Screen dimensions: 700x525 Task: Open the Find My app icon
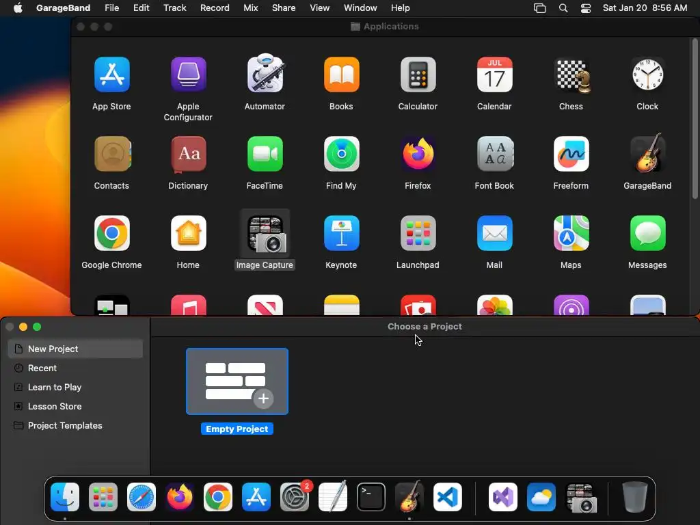[342, 154]
